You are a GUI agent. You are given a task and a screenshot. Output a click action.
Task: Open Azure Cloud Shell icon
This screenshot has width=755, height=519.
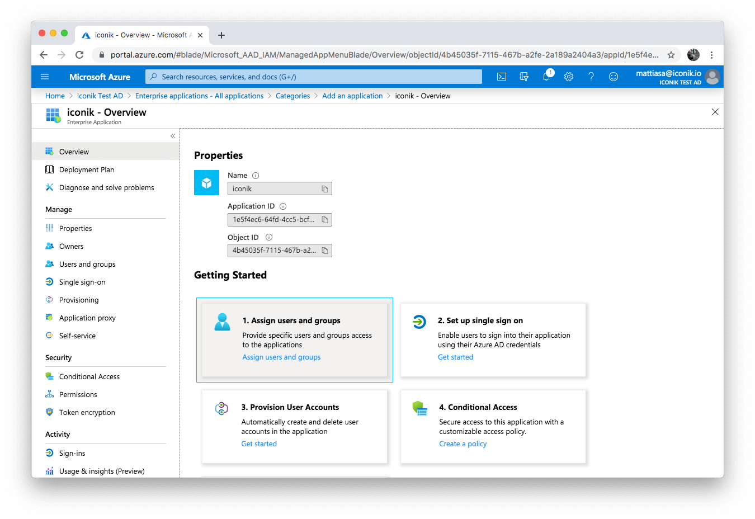tap(502, 77)
